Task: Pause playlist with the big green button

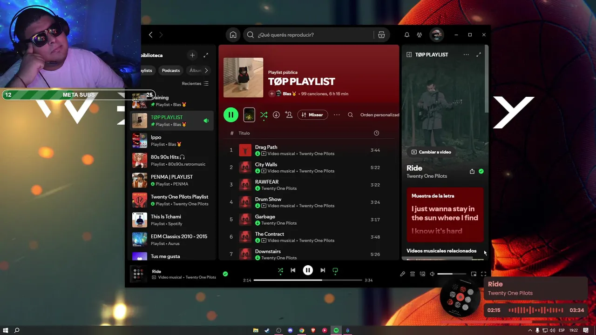Action: (x=231, y=115)
